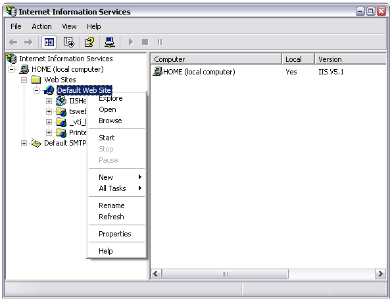Click the Local column header
390x301 pixels.
point(298,59)
